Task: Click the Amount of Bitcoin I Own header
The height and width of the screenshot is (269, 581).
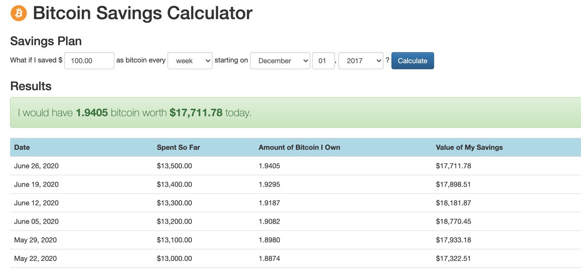Action: 299,147
